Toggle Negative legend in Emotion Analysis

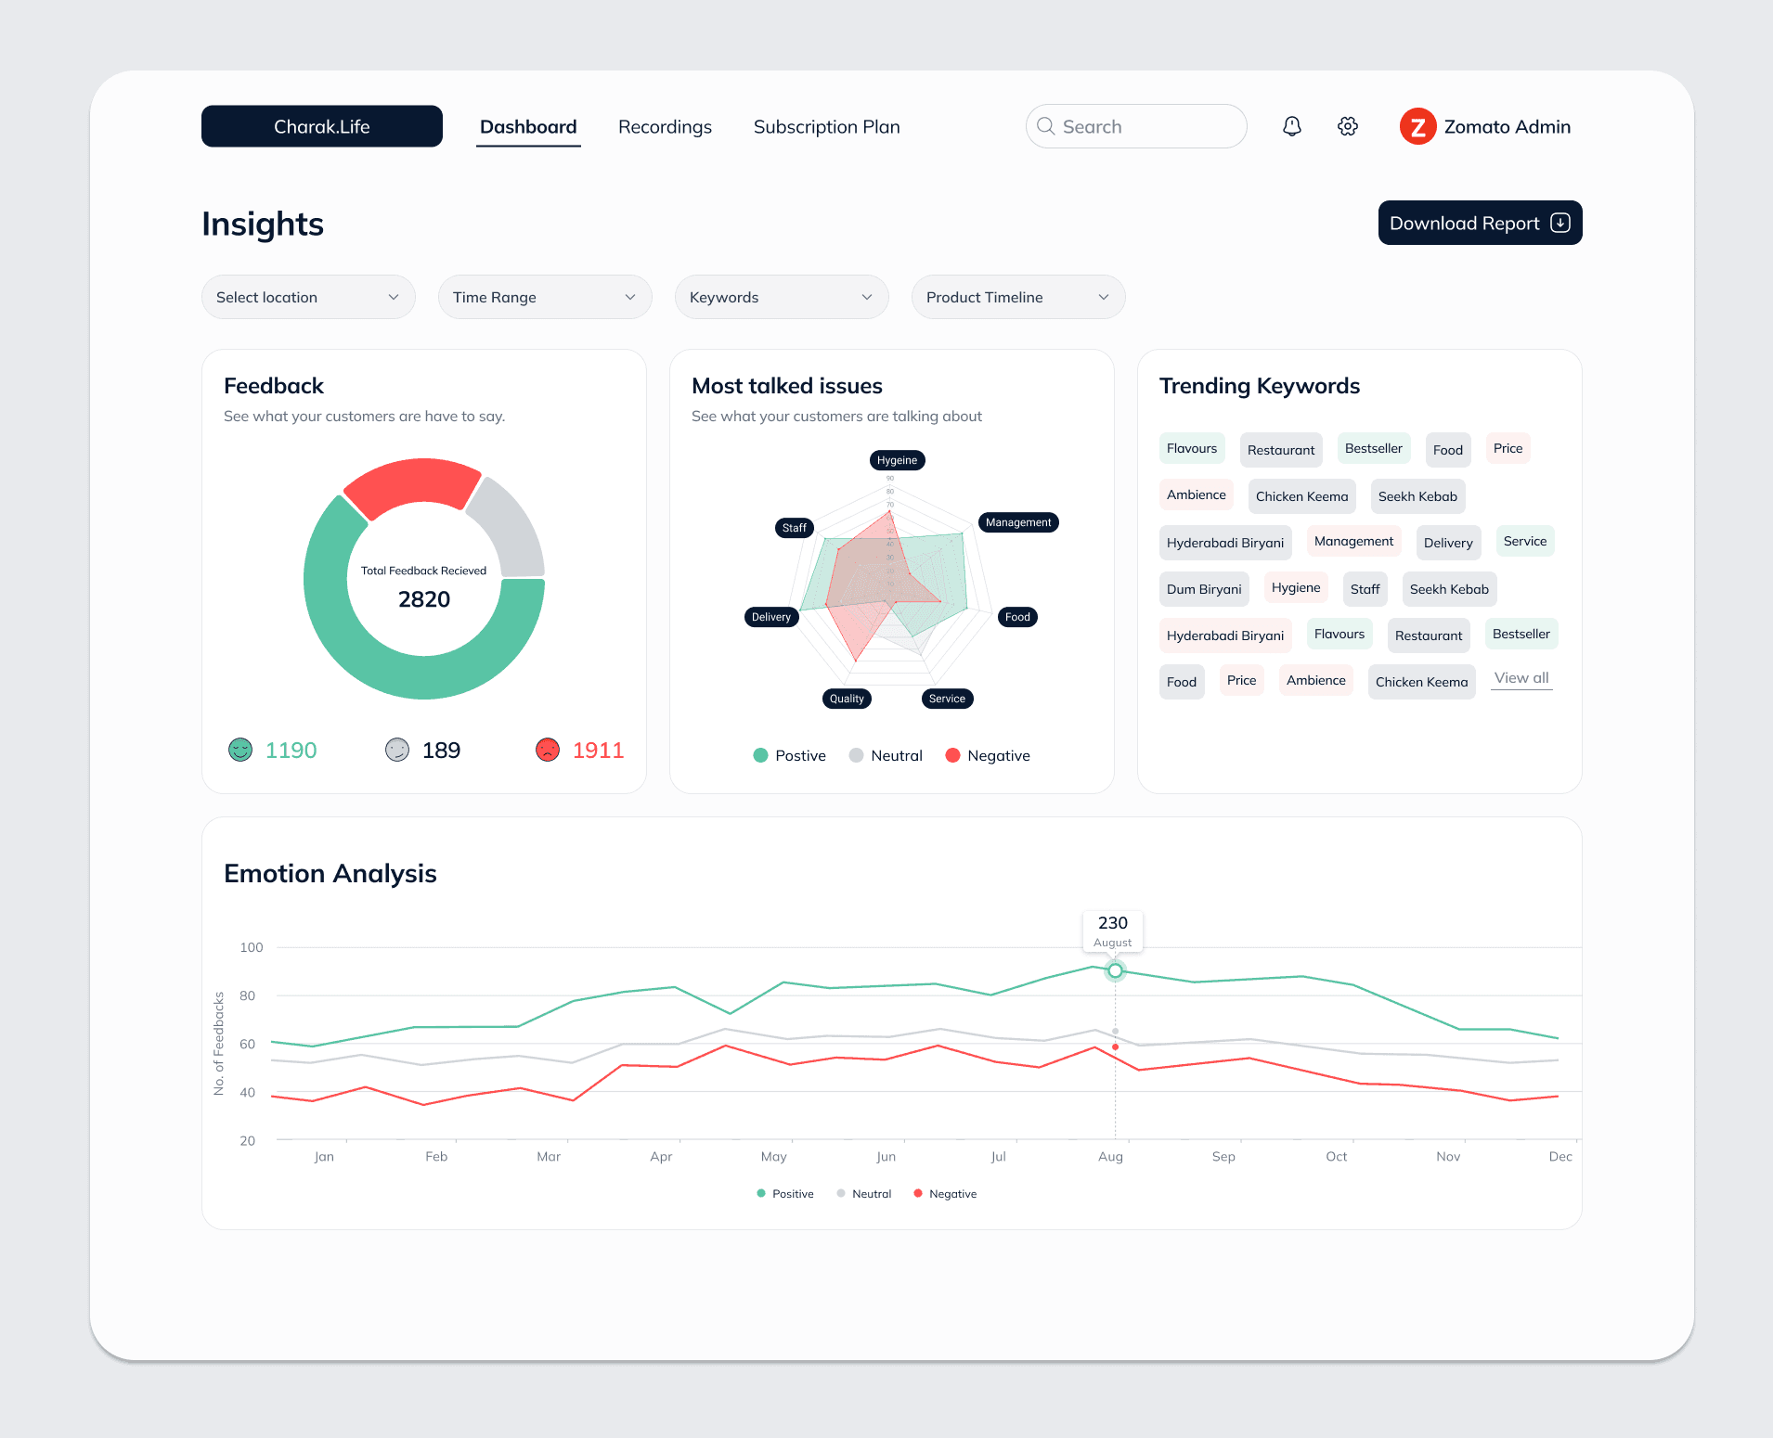tap(945, 1194)
